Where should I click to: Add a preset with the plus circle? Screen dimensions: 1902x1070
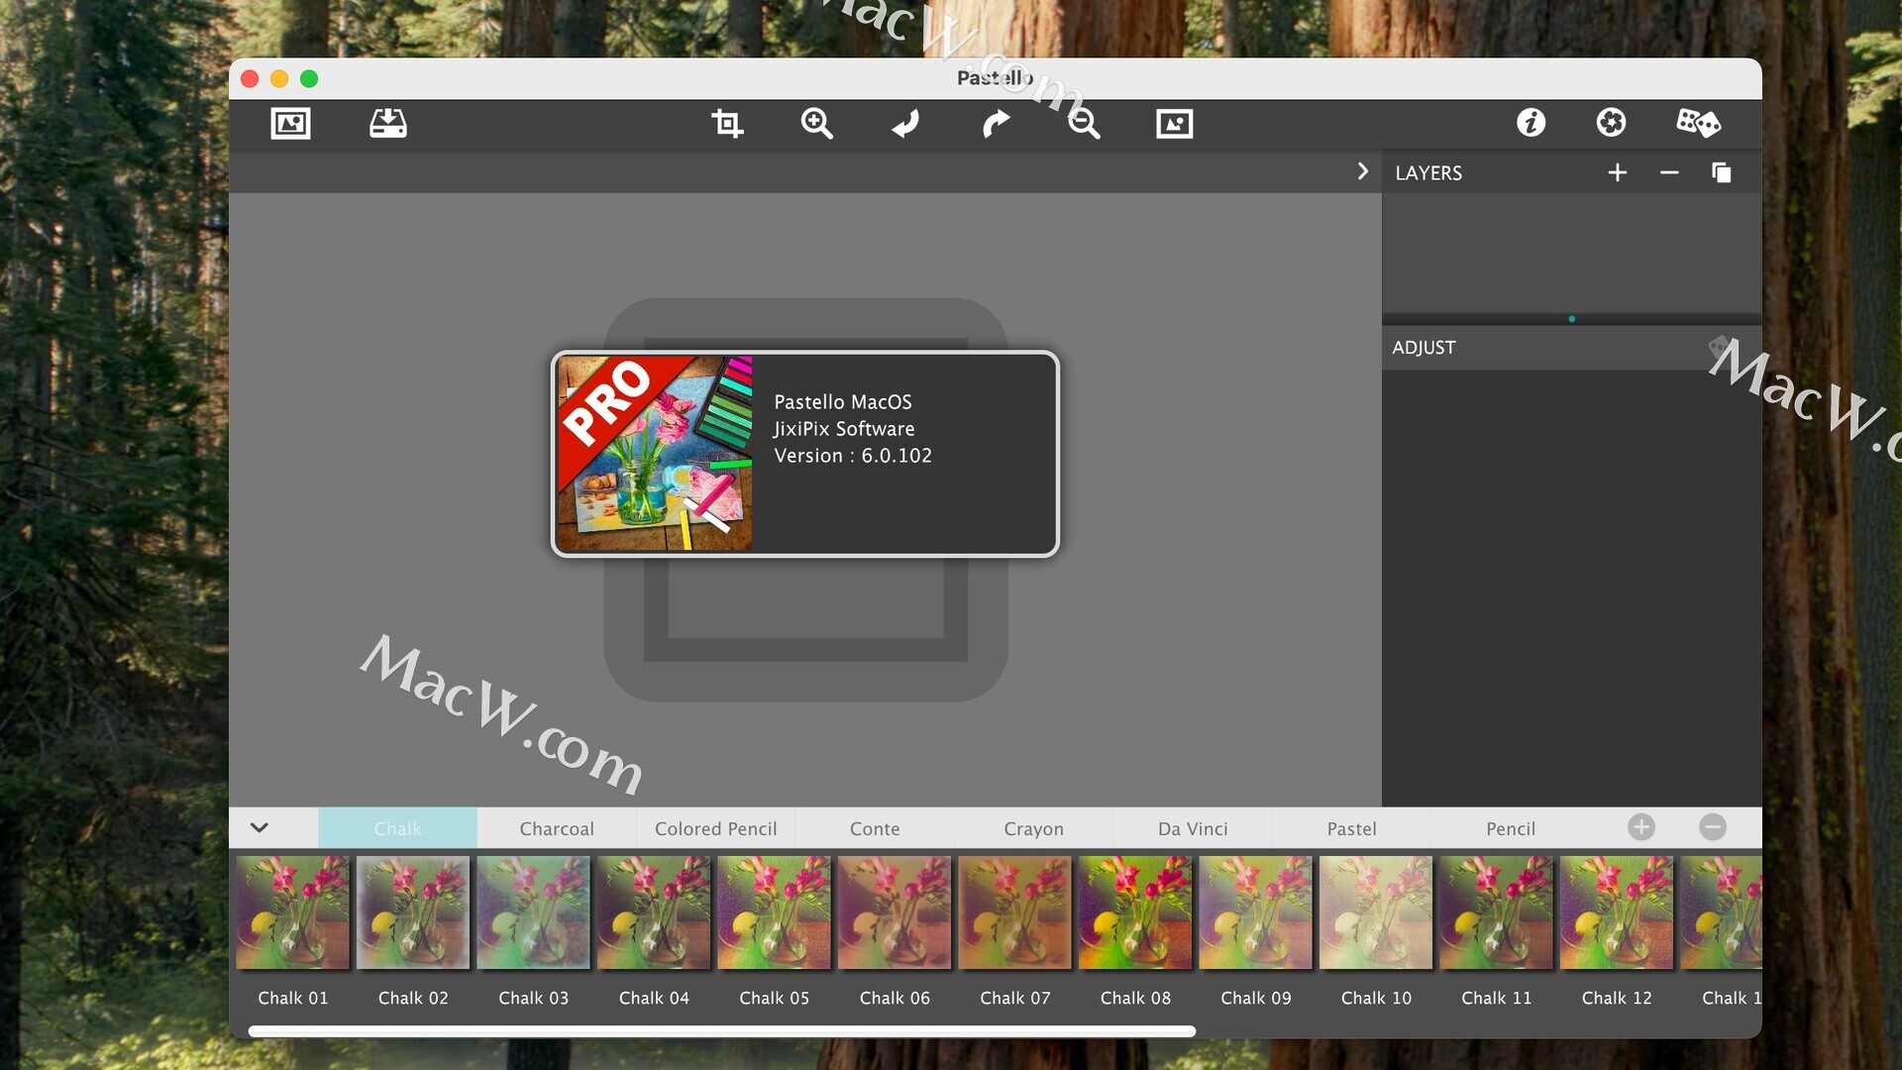click(1641, 827)
